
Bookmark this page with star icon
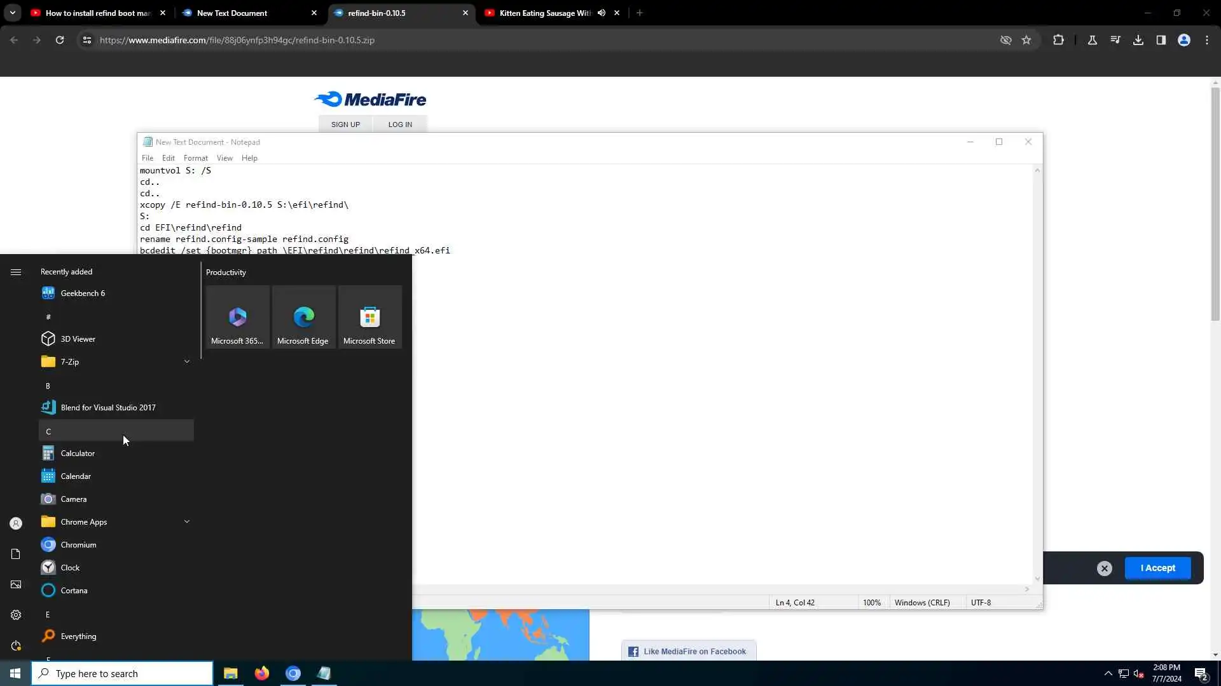1026,40
